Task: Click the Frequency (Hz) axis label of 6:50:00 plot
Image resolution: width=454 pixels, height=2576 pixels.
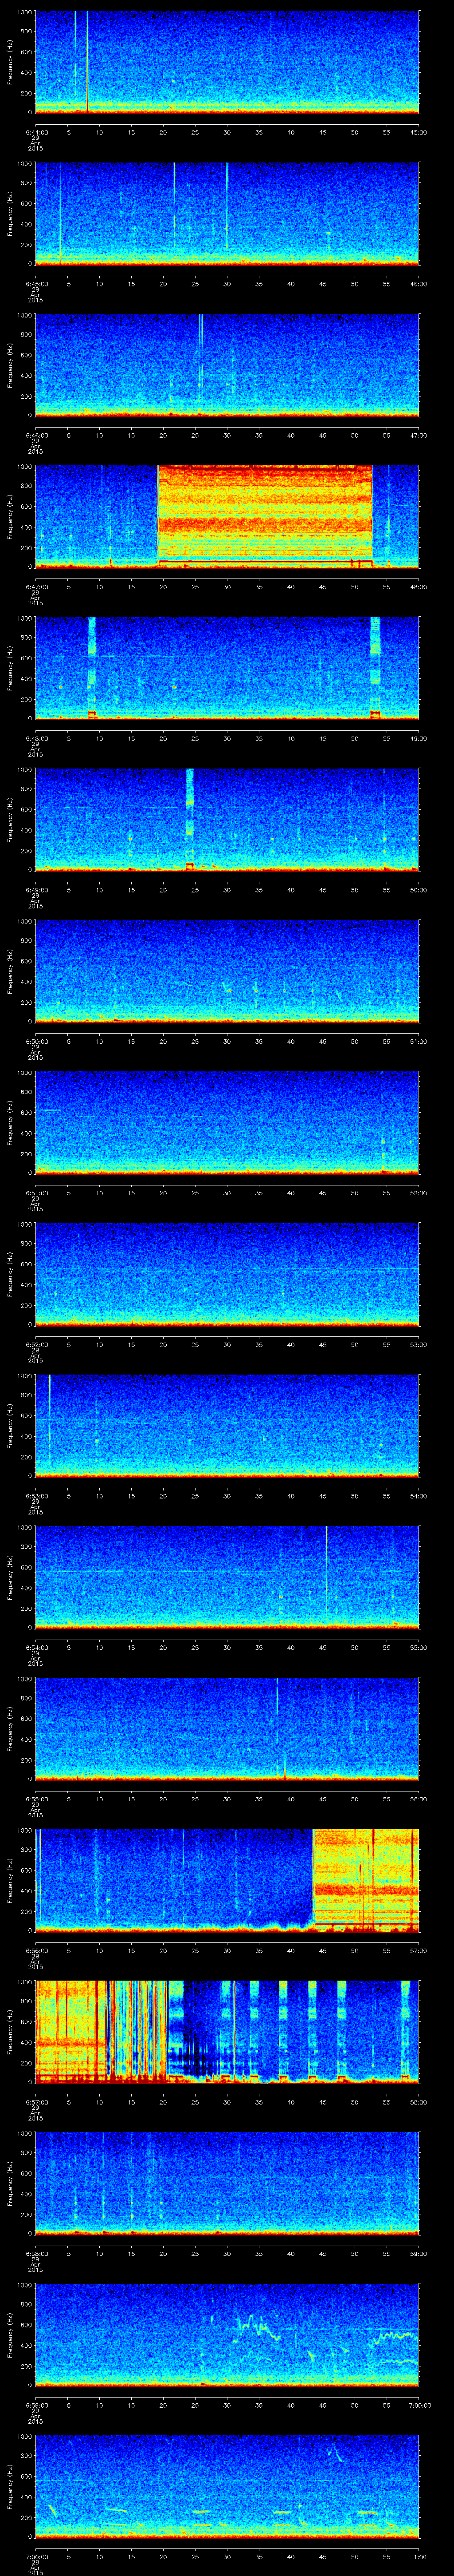Action: [x=11, y=971]
